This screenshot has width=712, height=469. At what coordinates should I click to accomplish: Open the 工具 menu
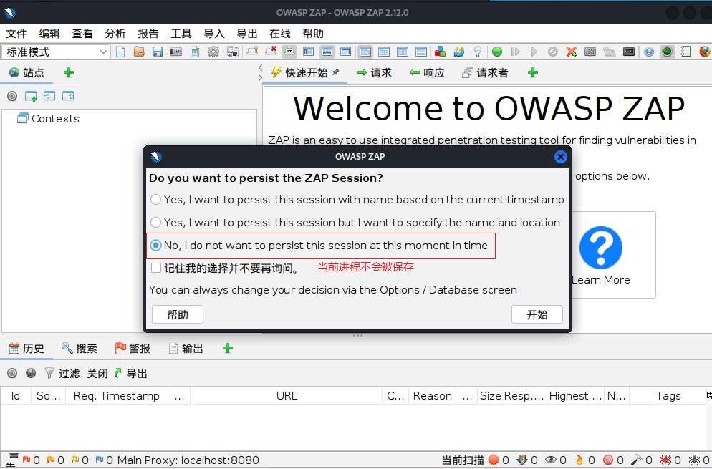tap(181, 34)
